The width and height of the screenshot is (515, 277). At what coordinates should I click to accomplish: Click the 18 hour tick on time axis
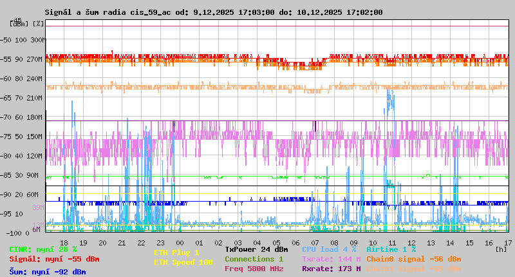[x=64, y=242]
